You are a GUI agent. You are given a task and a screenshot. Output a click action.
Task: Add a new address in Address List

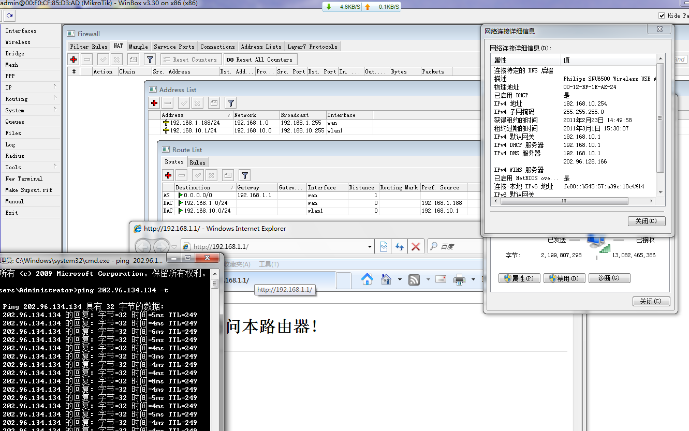click(154, 103)
